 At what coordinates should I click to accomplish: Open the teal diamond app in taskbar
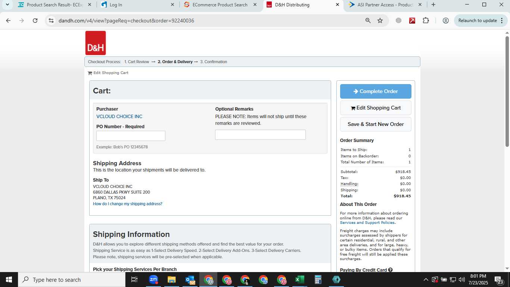click(336, 280)
